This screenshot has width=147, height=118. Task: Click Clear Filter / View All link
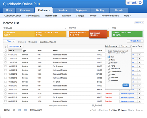click(x=48, y=42)
